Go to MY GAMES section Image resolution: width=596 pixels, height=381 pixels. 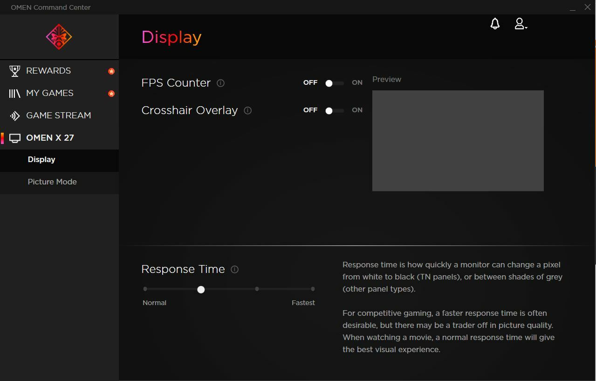(x=50, y=93)
